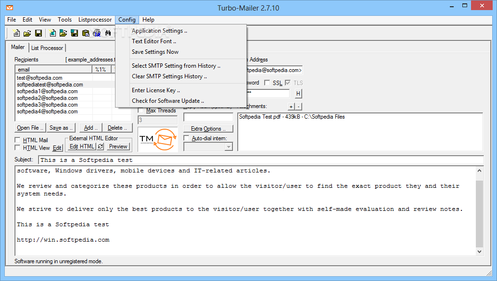Click the open list folder icon
This screenshot has height=281, width=497.
(64, 33)
